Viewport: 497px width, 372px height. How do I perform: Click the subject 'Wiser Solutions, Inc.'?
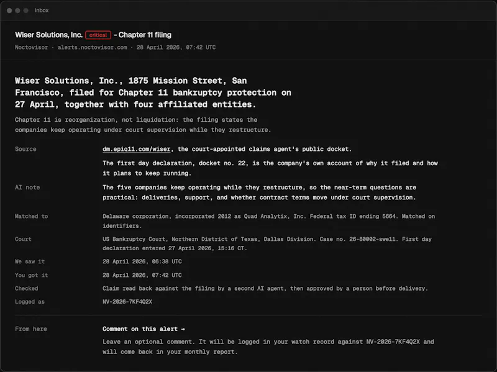49,35
